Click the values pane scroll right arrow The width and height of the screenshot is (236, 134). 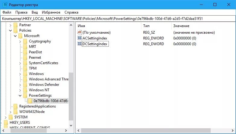point(233,130)
